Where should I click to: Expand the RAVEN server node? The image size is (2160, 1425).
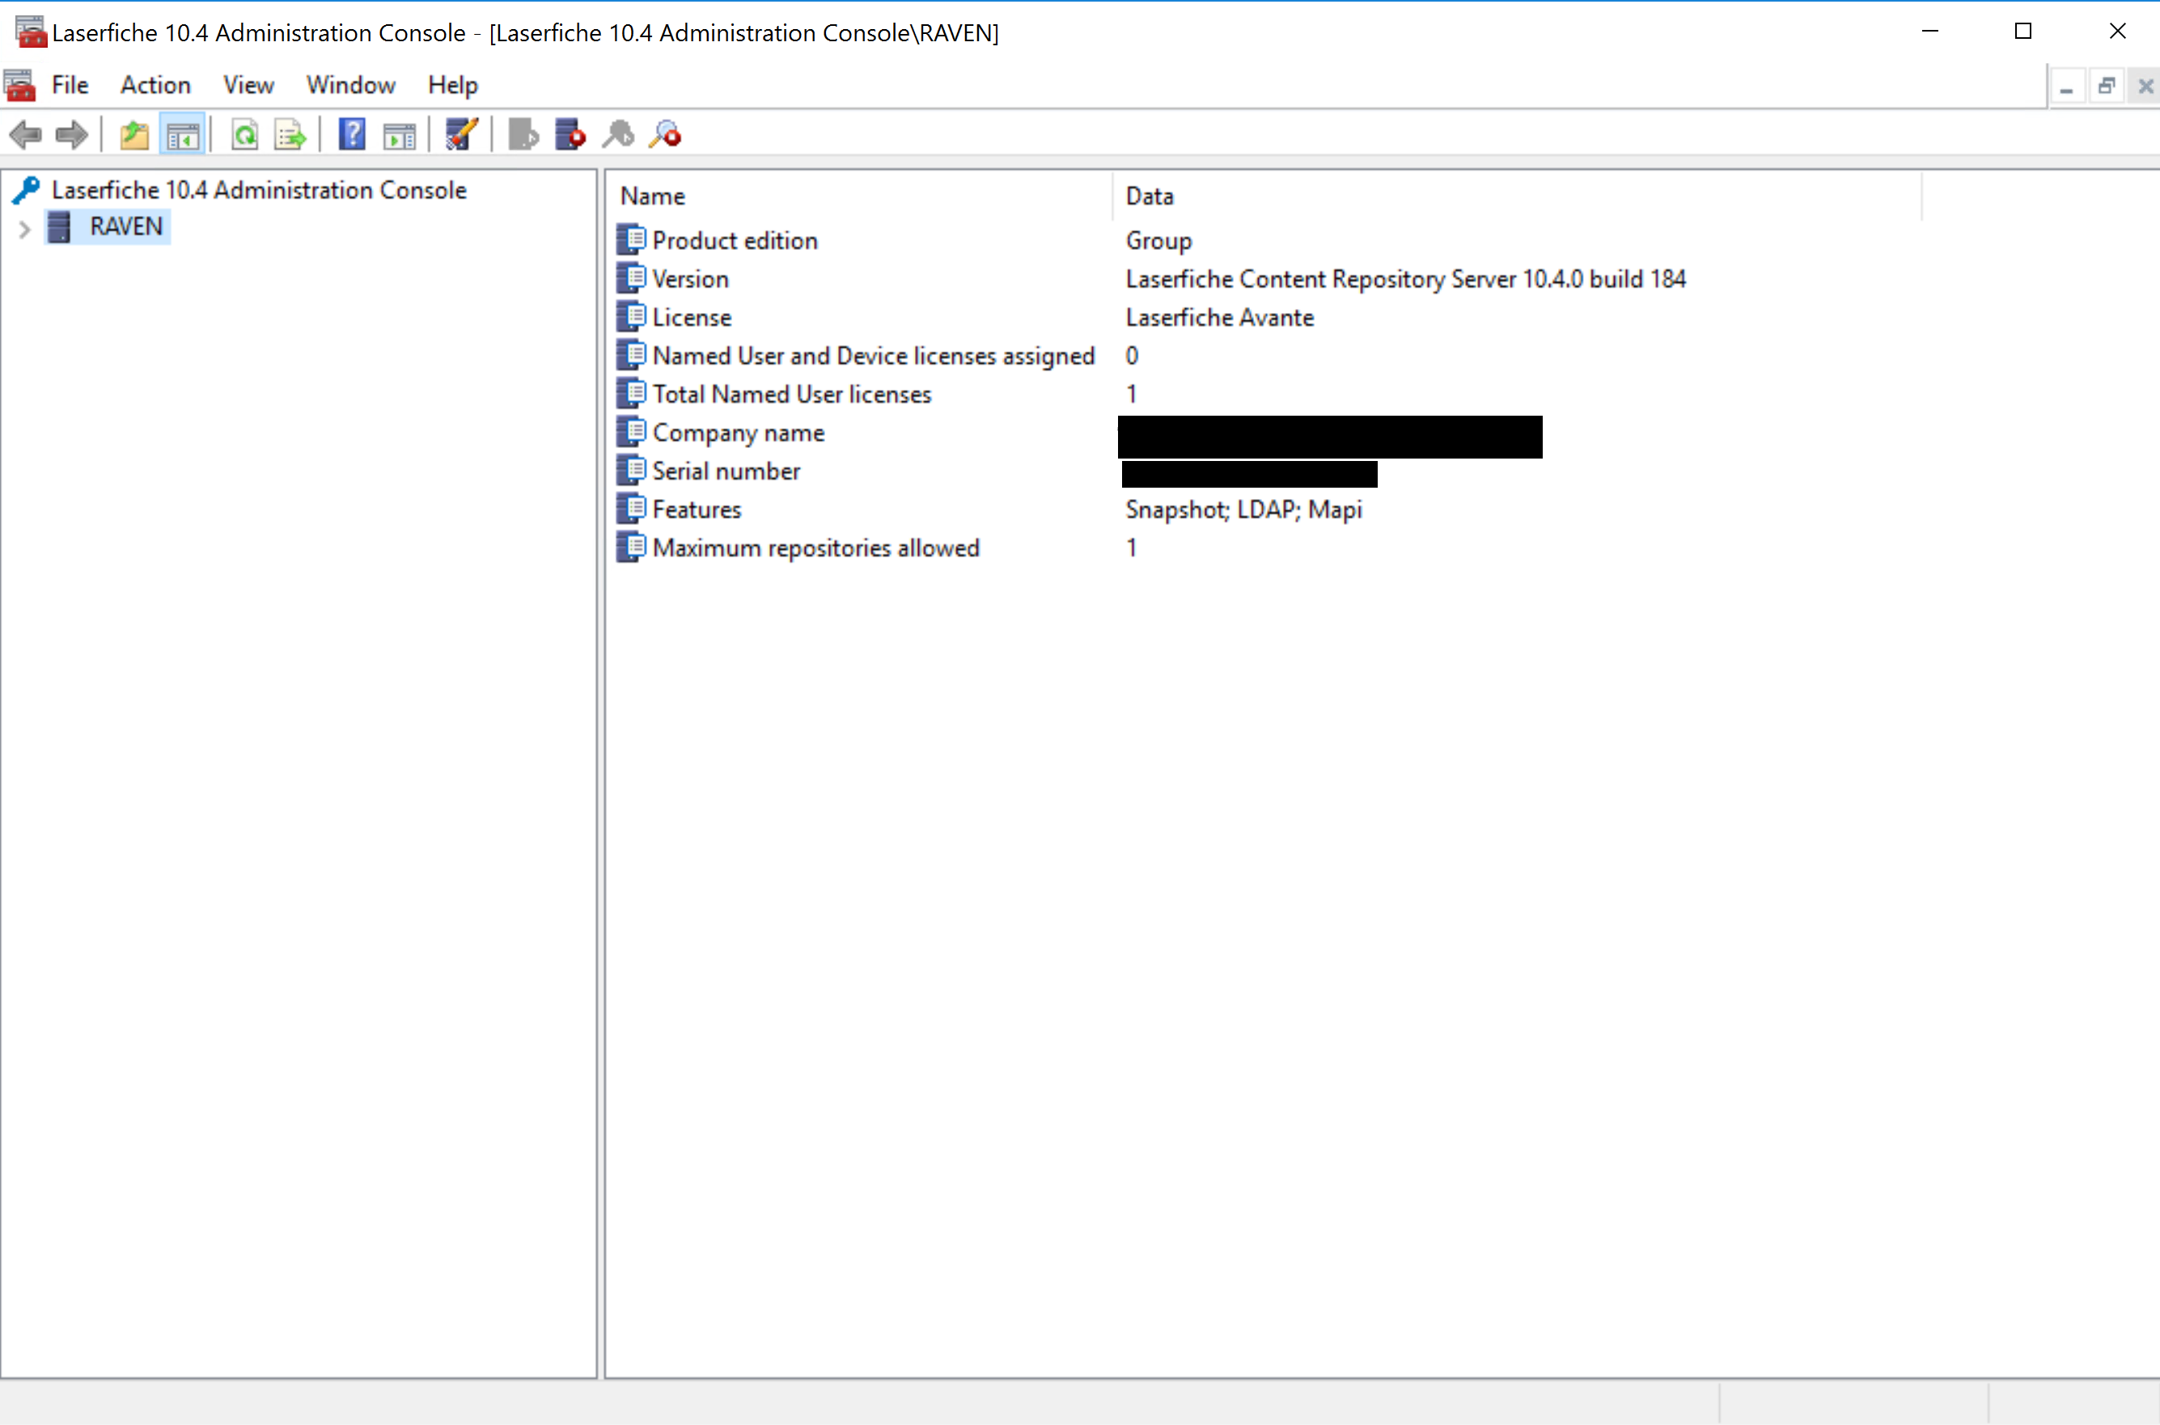(x=24, y=228)
